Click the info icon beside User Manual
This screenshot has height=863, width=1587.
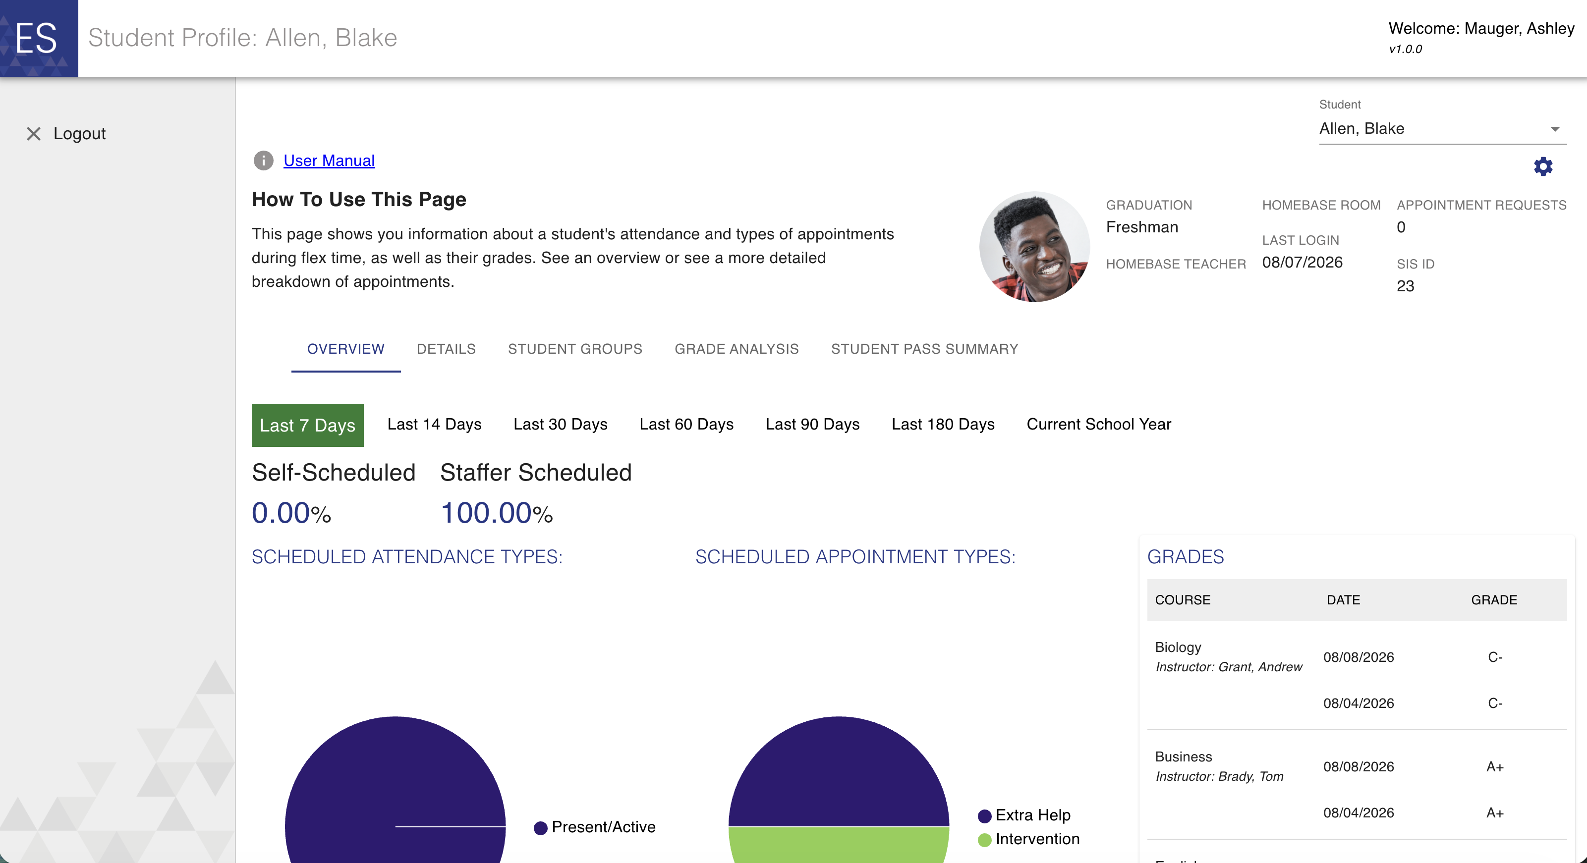coord(263,161)
